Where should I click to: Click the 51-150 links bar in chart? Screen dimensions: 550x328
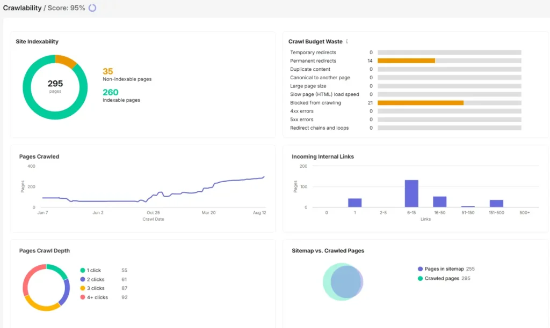click(x=468, y=206)
